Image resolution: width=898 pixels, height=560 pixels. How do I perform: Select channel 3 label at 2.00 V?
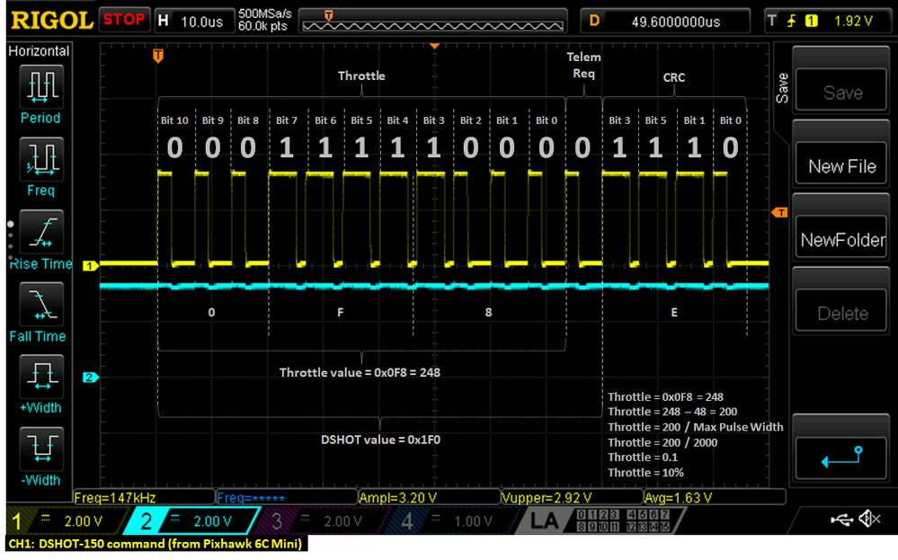[321, 521]
